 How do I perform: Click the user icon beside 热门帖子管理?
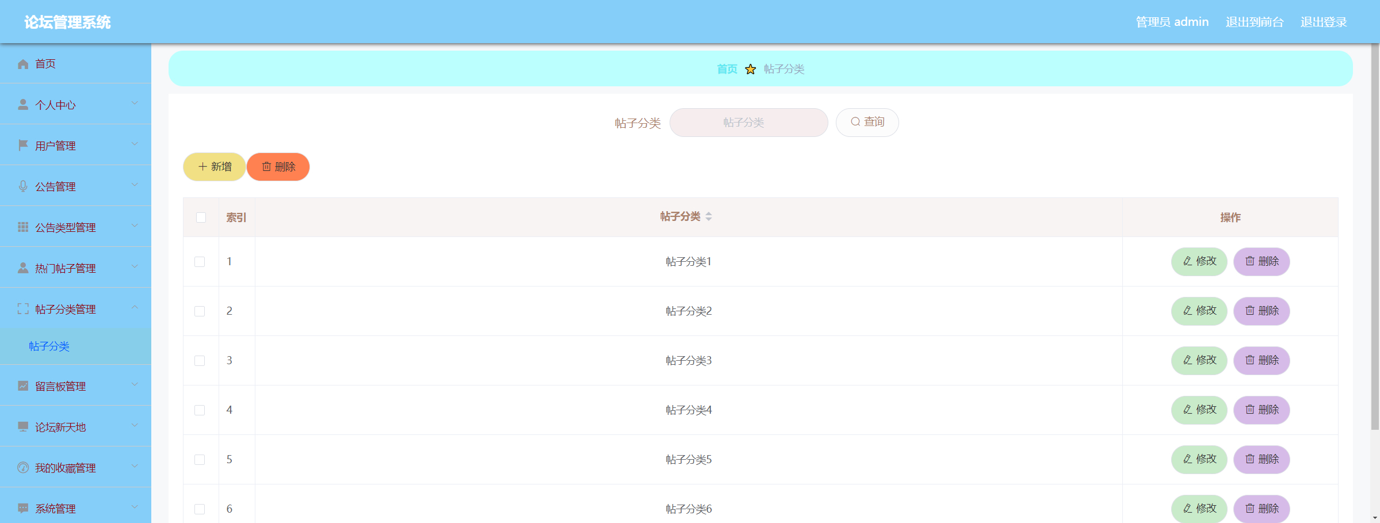coord(23,268)
